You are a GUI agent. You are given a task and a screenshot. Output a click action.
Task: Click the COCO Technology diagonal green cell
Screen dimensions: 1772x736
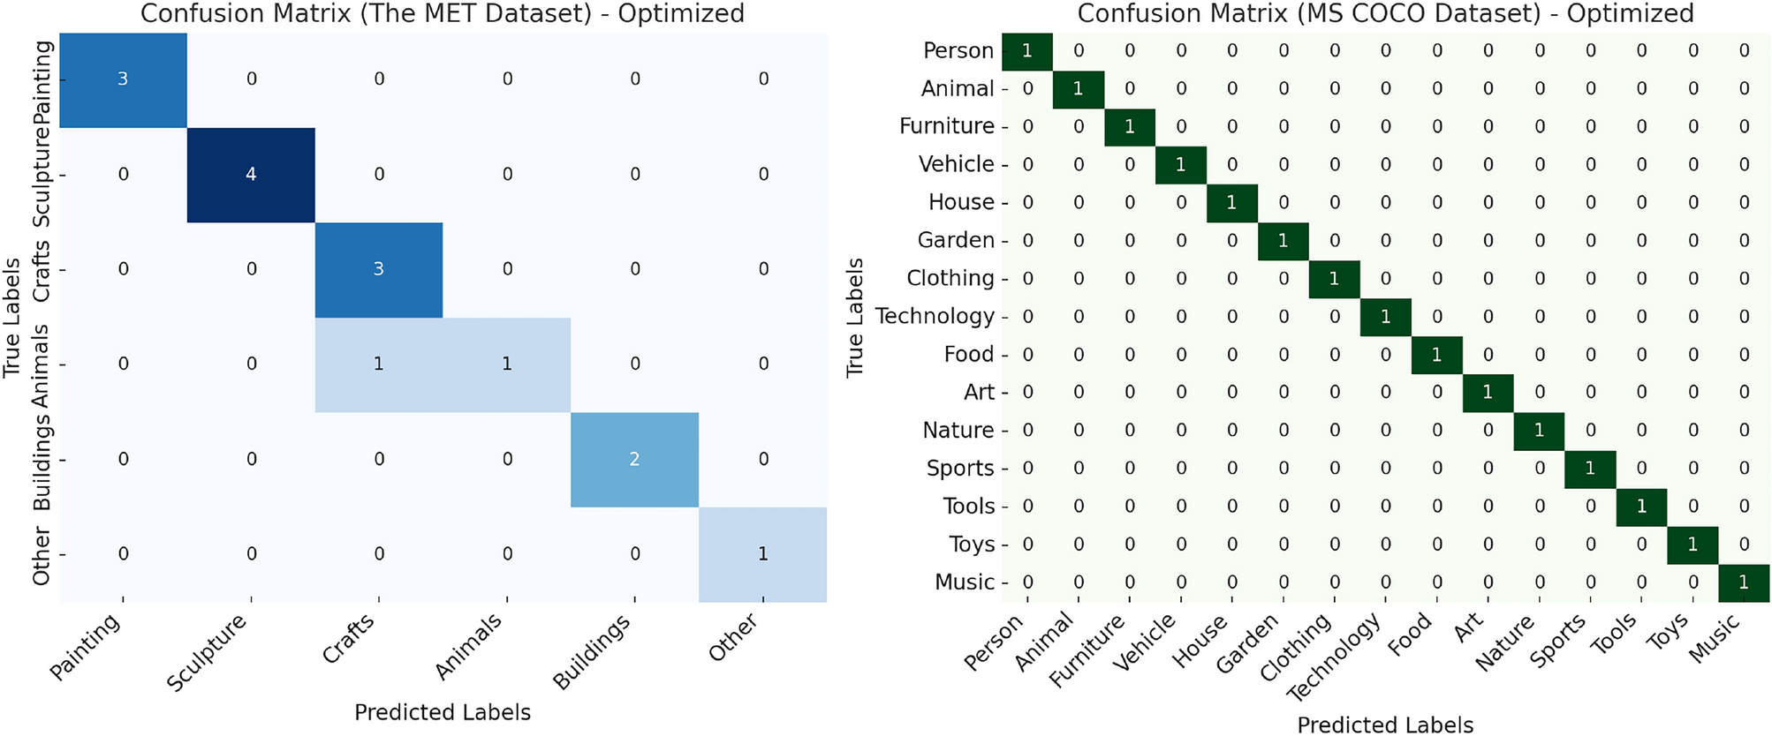1385,317
